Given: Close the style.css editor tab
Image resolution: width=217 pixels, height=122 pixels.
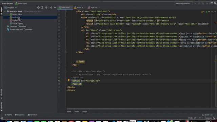Looking at the screenshot, I should 99,7.
